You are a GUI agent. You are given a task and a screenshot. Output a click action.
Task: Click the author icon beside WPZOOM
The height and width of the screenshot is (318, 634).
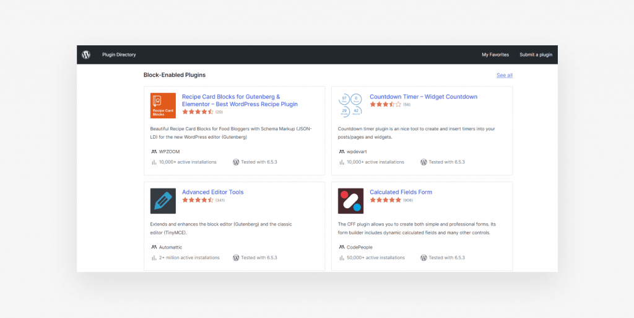click(x=154, y=152)
